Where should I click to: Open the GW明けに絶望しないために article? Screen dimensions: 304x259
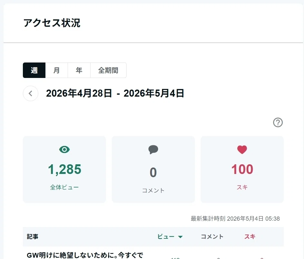(x=85, y=255)
